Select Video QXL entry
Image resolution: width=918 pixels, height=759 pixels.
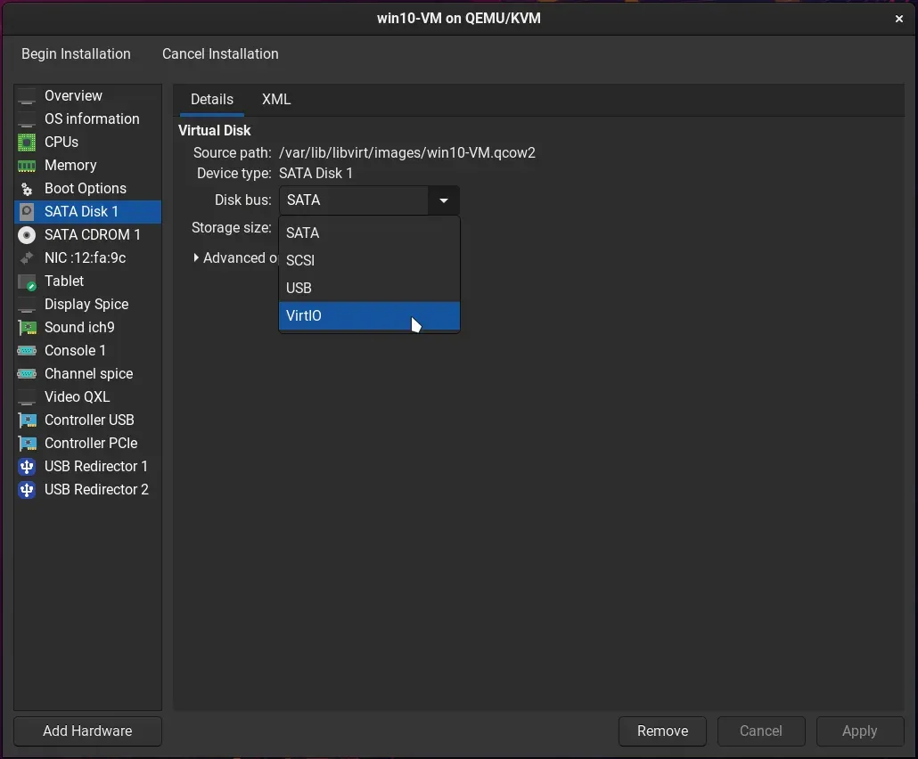88,396
